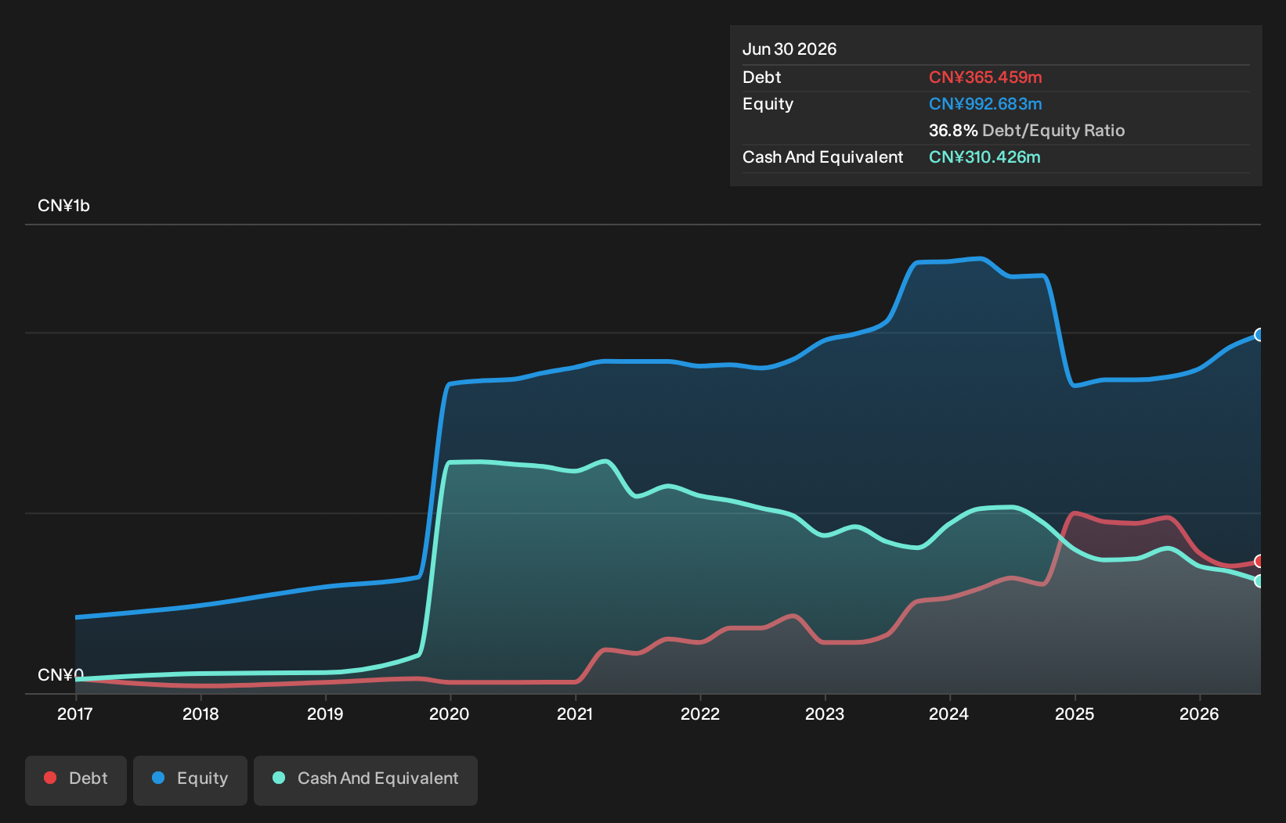Click the red Debt legend dot
The image size is (1286, 823).
coord(50,778)
